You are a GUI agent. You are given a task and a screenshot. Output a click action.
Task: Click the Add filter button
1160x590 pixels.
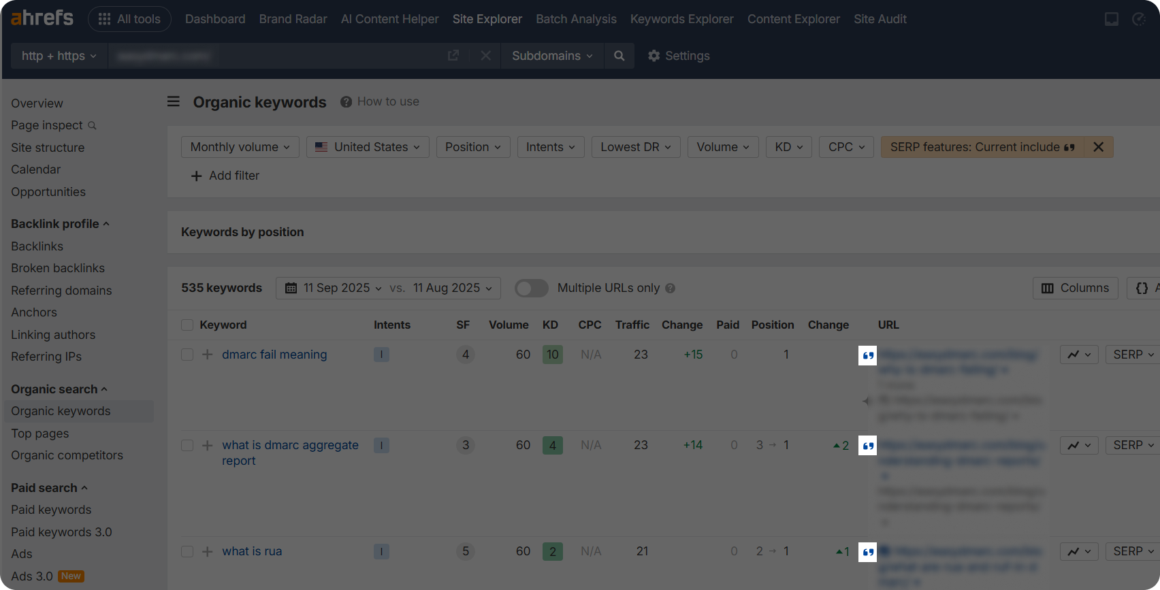[225, 176]
